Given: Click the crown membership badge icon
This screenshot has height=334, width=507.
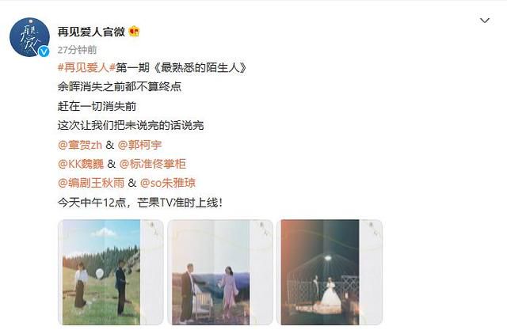Looking at the screenshot, I should (134, 32).
